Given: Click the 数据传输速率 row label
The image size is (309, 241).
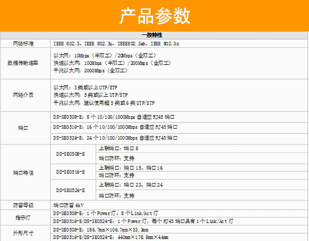Looking at the screenshot, I should 23,63.
